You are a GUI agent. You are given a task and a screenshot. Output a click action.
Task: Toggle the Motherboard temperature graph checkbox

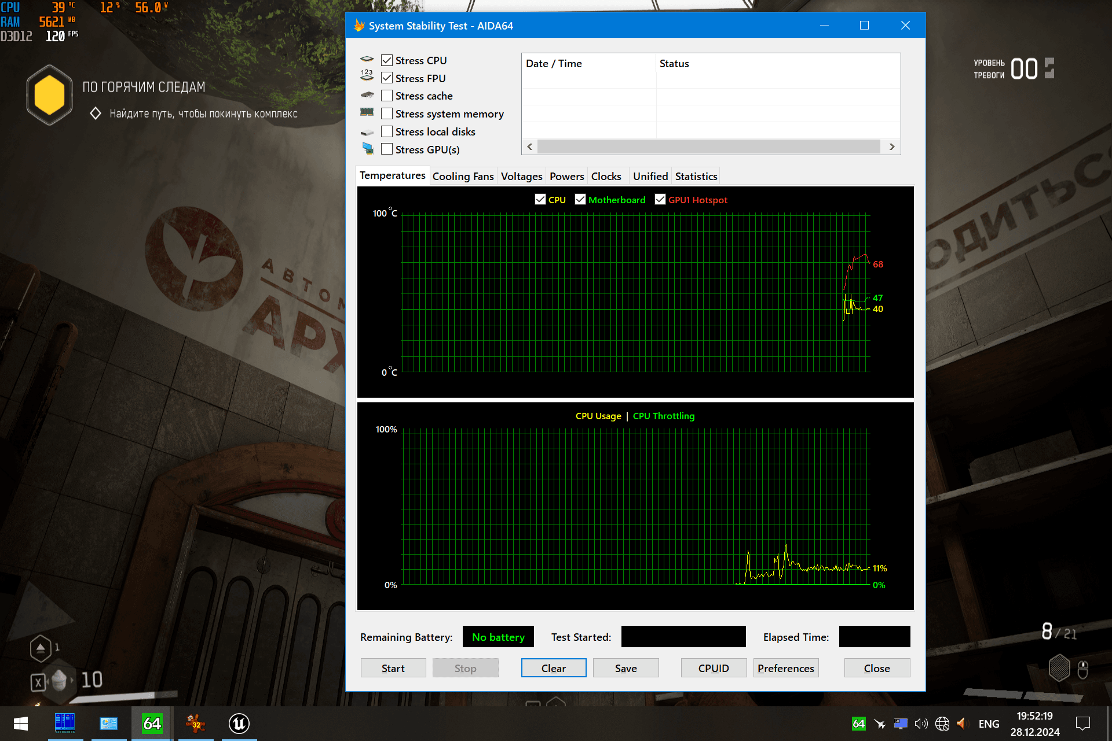pyautogui.click(x=580, y=200)
